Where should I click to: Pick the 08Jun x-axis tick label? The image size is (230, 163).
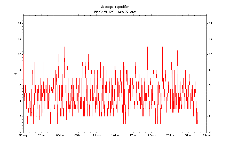click(78, 135)
